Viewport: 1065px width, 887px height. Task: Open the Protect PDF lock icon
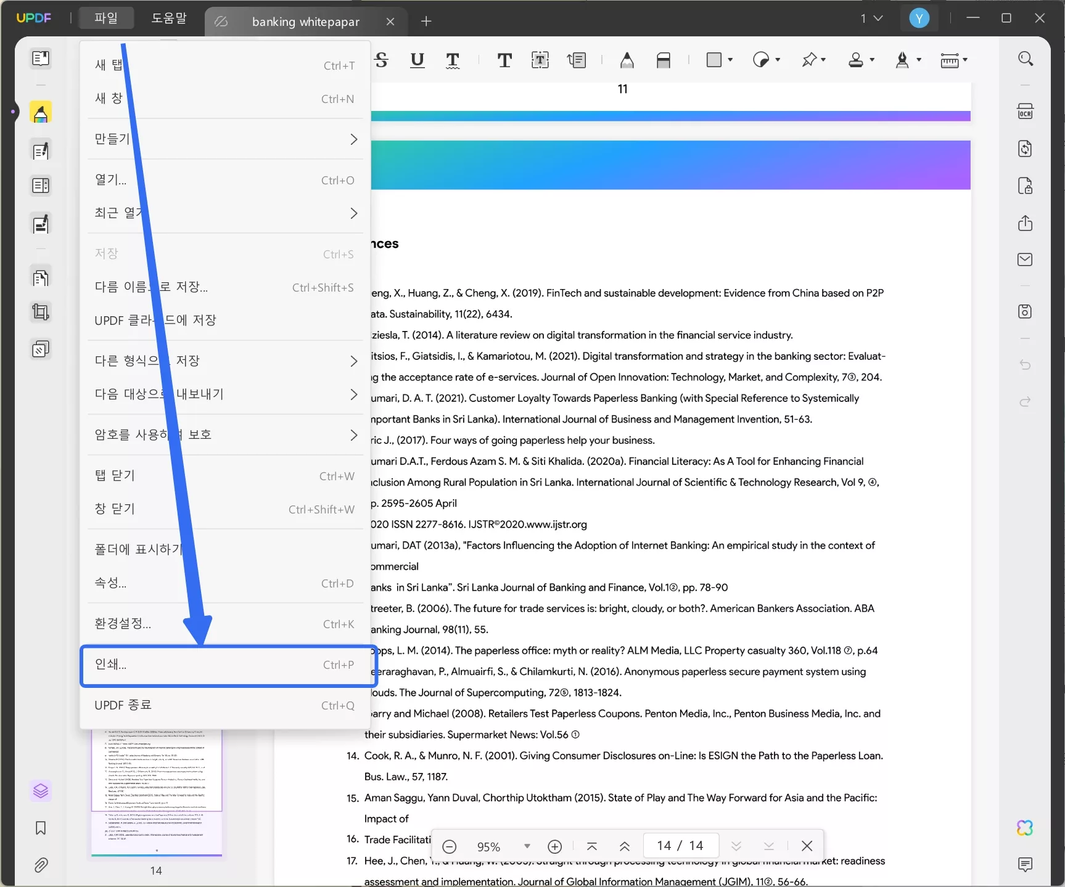pos(1026,186)
